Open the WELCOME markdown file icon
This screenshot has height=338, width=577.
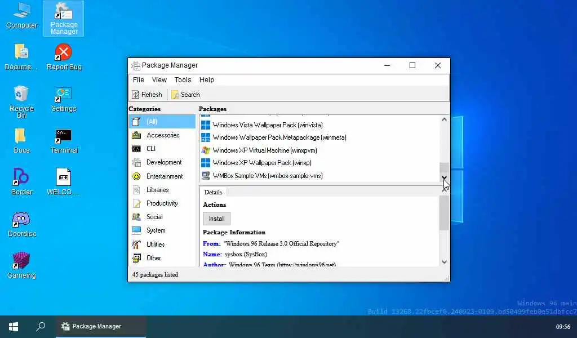63,182
